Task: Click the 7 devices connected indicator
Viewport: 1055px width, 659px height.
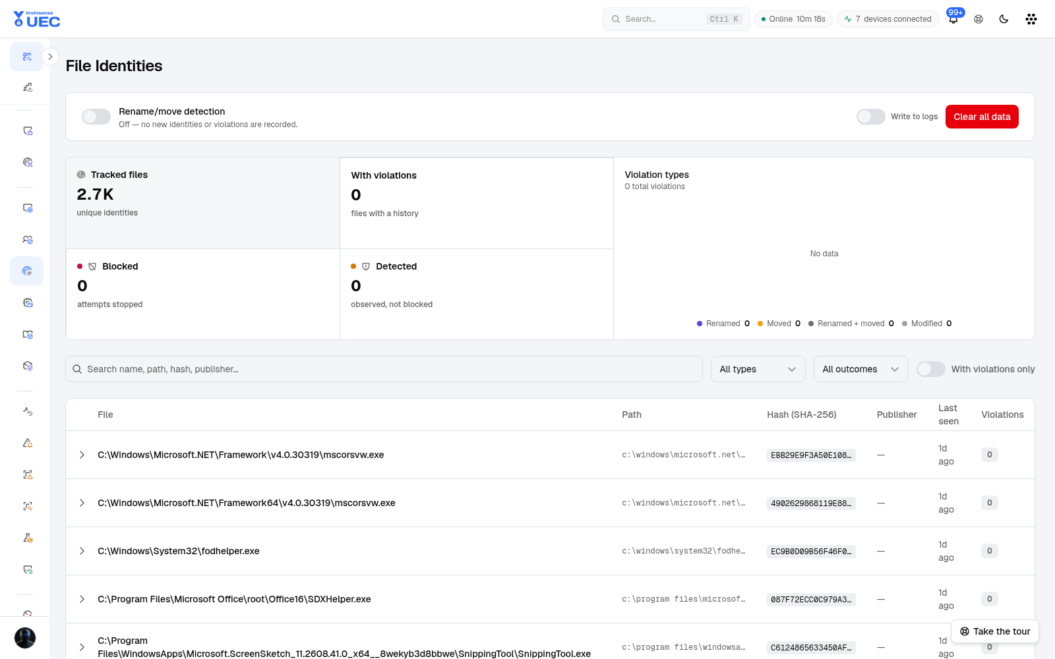Action: point(888,19)
